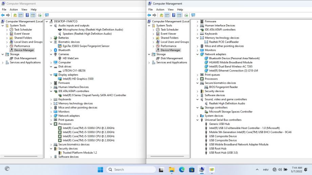Click Back arrow in right window toolbar
The image size is (312, 175).
(149, 15)
